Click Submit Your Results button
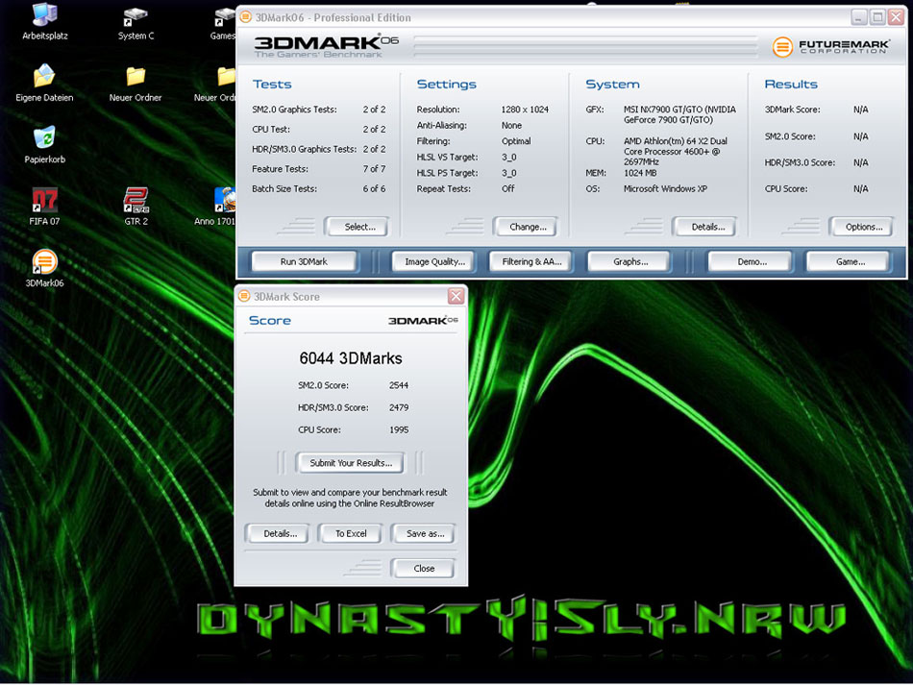Image resolution: width=913 pixels, height=685 pixels. pos(351,463)
